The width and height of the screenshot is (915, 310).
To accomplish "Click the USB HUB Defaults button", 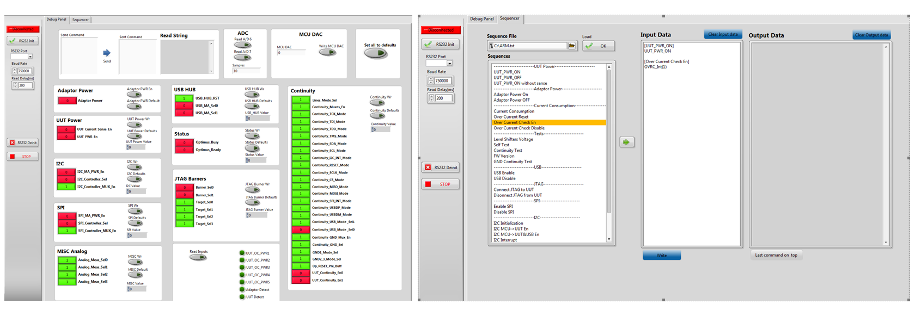I will click(252, 107).
